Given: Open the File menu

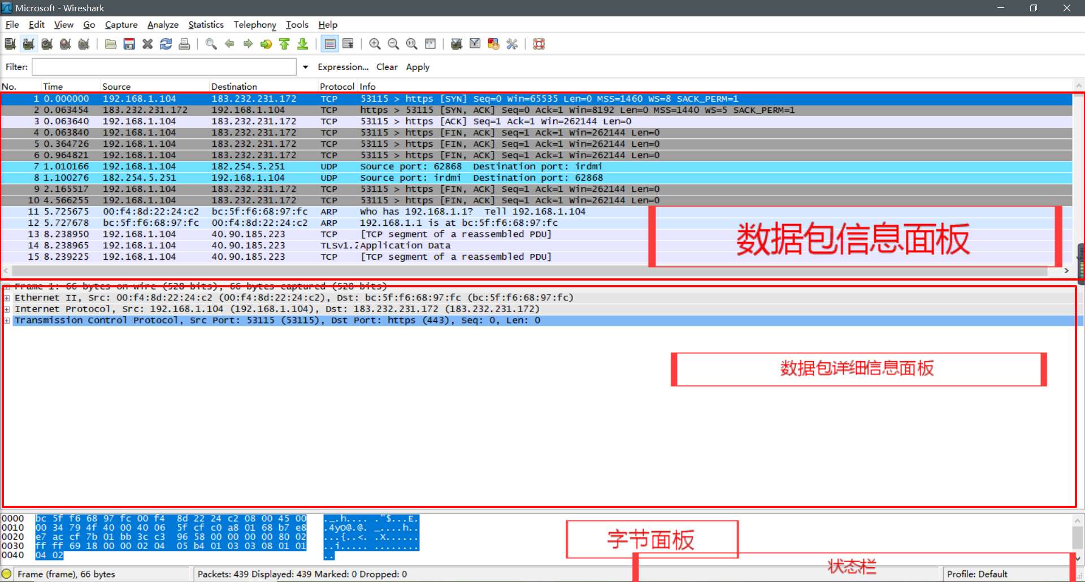Looking at the screenshot, I should click(x=12, y=25).
